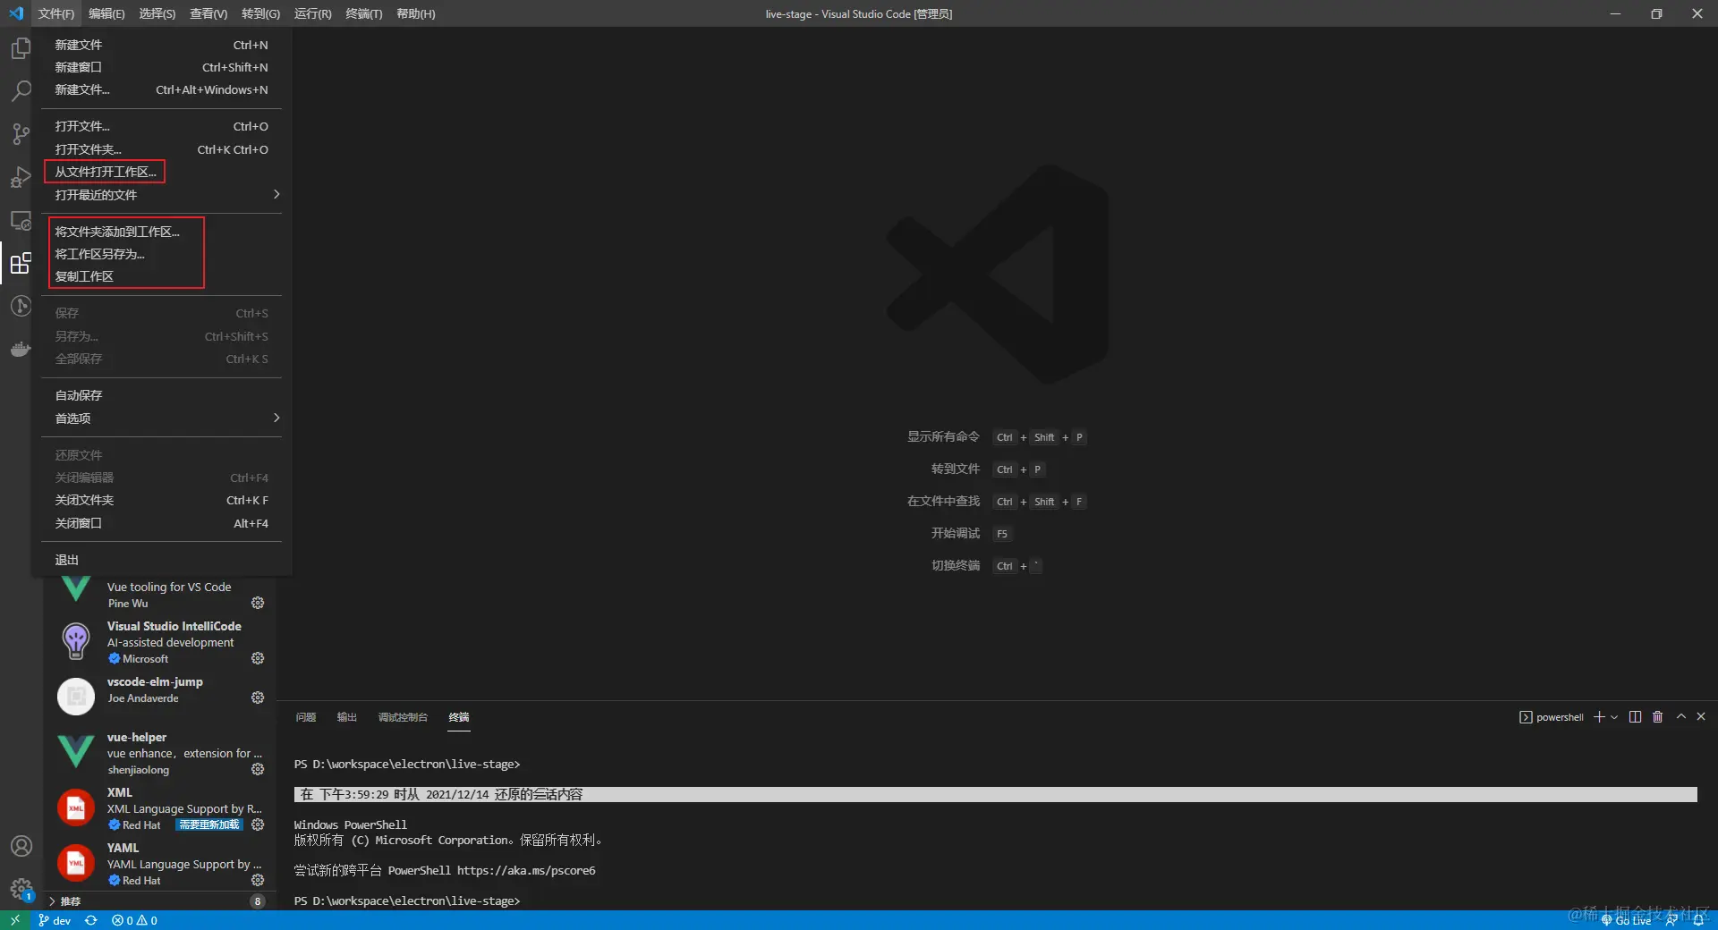
Task: Click the 需要重新加载 button on XML extension
Action: pyautogui.click(x=209, y=824)
